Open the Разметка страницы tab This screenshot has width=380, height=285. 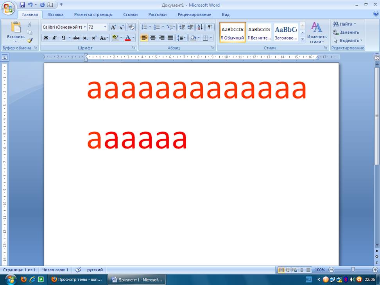(x=93, y=14)
